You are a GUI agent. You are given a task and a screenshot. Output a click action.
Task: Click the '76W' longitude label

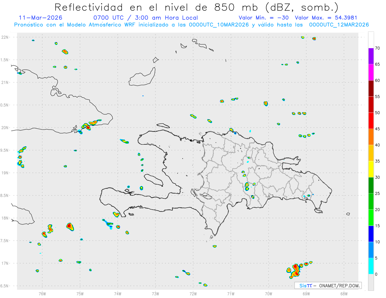click(x=42, y=293)
